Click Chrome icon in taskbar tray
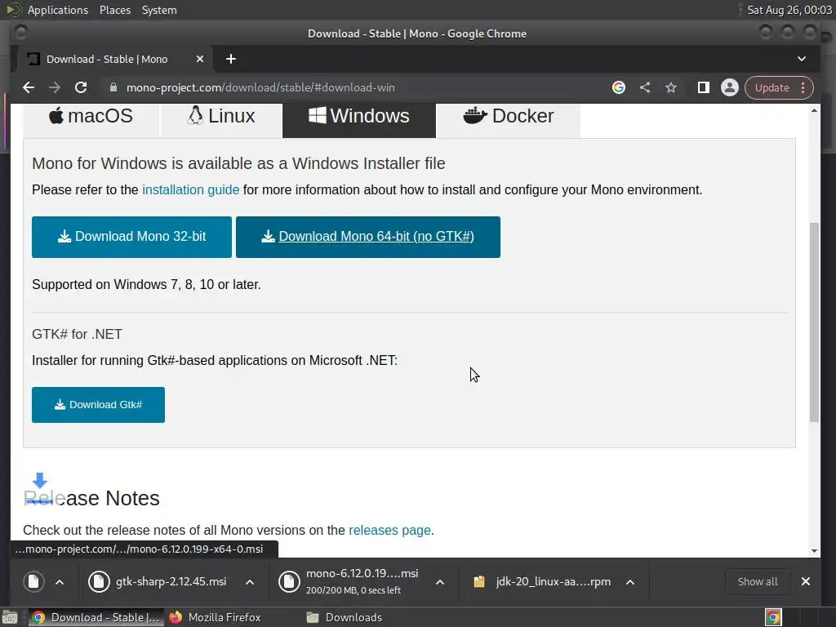 point(773,617)
